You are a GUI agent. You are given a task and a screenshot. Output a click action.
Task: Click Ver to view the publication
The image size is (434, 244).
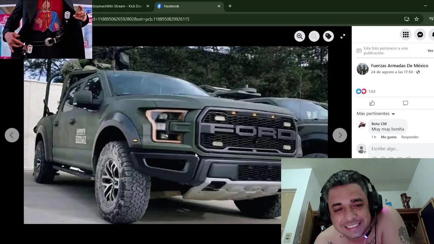coord(430,50)
